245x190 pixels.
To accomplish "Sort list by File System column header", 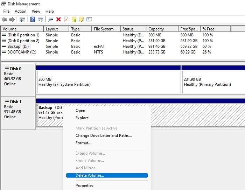I will coord(104,29).
